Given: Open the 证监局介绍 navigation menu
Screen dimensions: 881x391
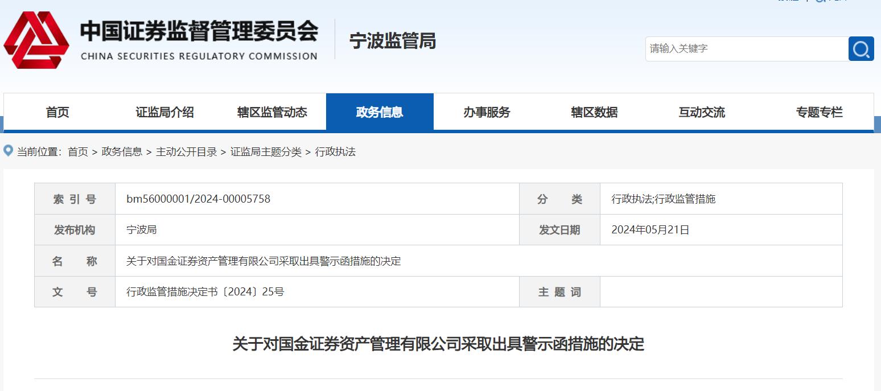Looking at the screenshot, I should 165,113.
